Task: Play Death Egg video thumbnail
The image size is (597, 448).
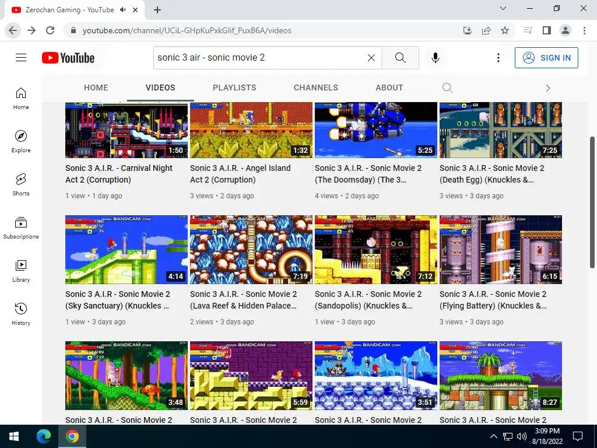Action: pos(501,130)
